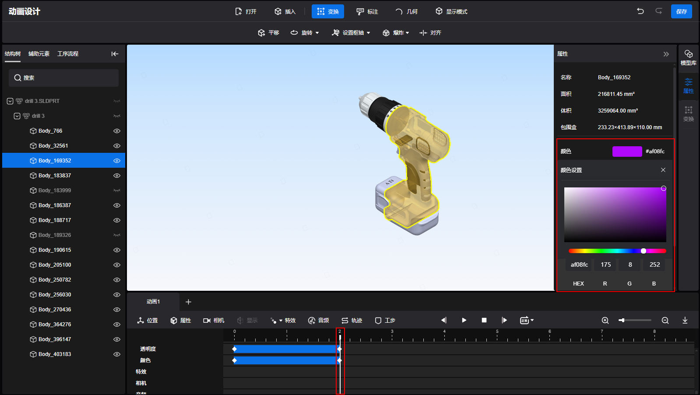Click the R value field 175

coord(606,265)
